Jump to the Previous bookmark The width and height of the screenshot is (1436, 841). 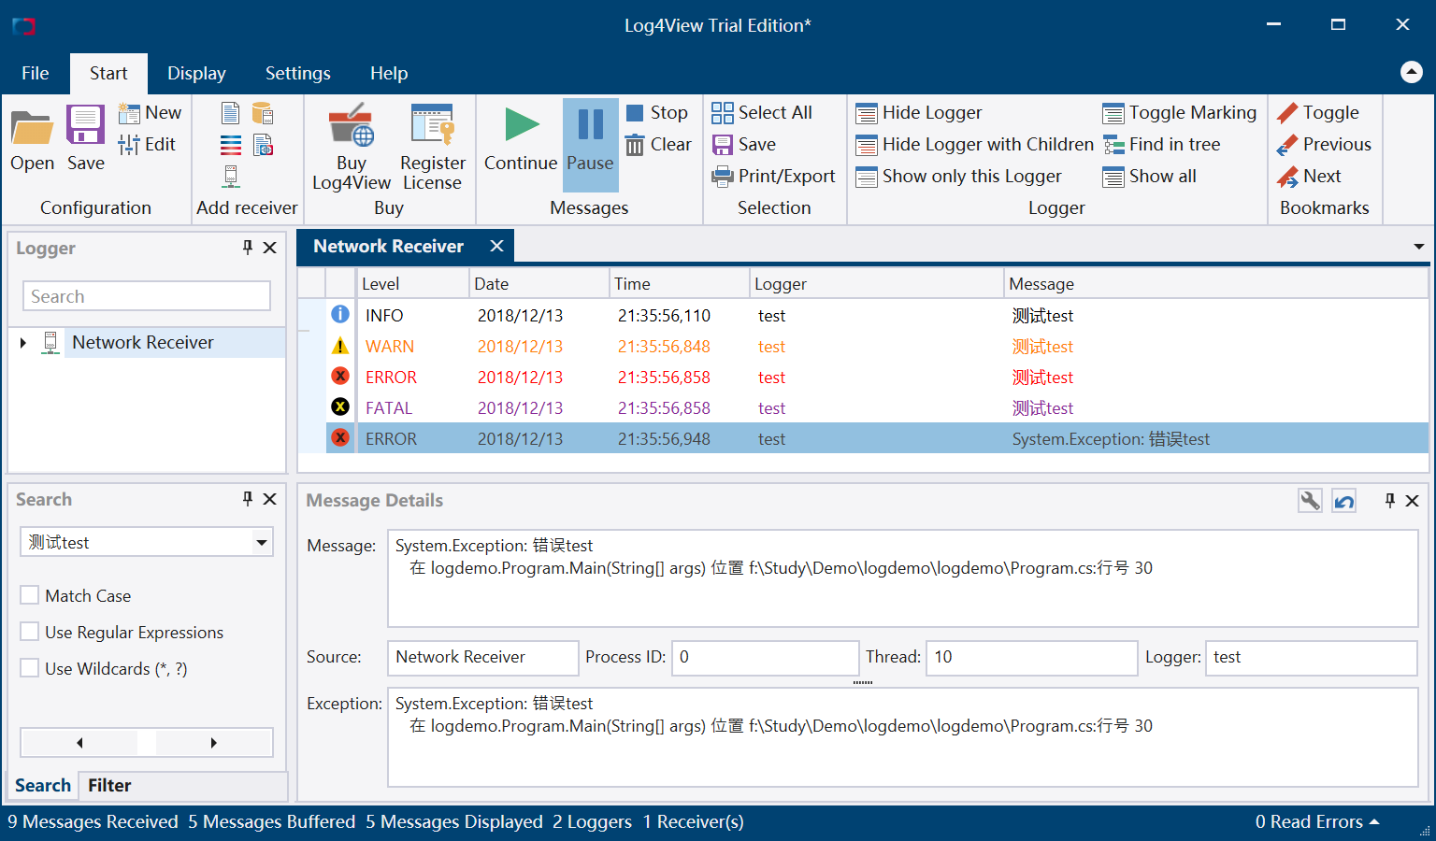pyautogui.click(x=1324, y=145)
